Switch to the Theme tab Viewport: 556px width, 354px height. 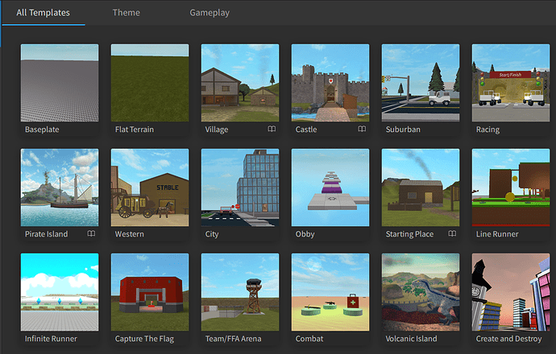(x=127, y=13)
